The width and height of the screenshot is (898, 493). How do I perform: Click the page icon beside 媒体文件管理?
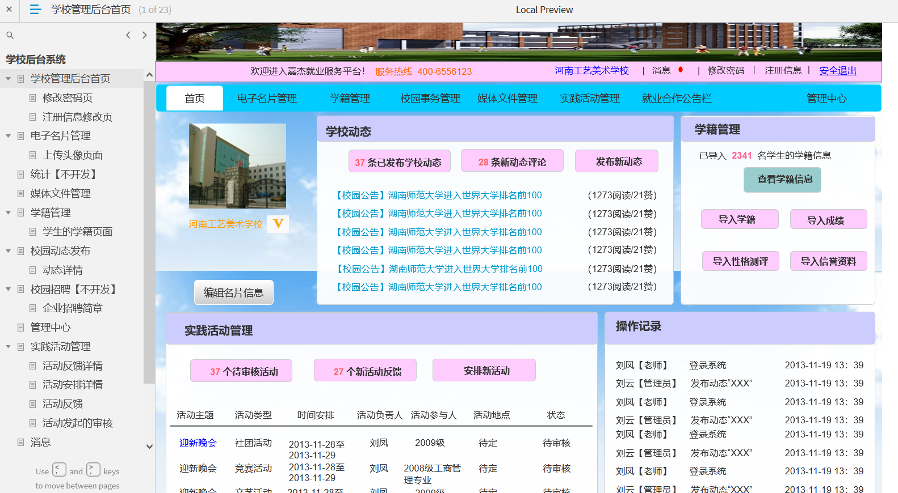20,194
